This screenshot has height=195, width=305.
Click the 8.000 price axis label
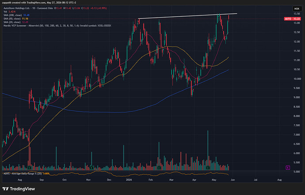click(x=297, y=116)
